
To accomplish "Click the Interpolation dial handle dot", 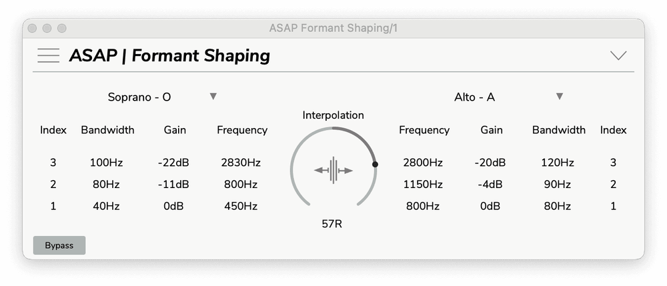I will 375,164.
